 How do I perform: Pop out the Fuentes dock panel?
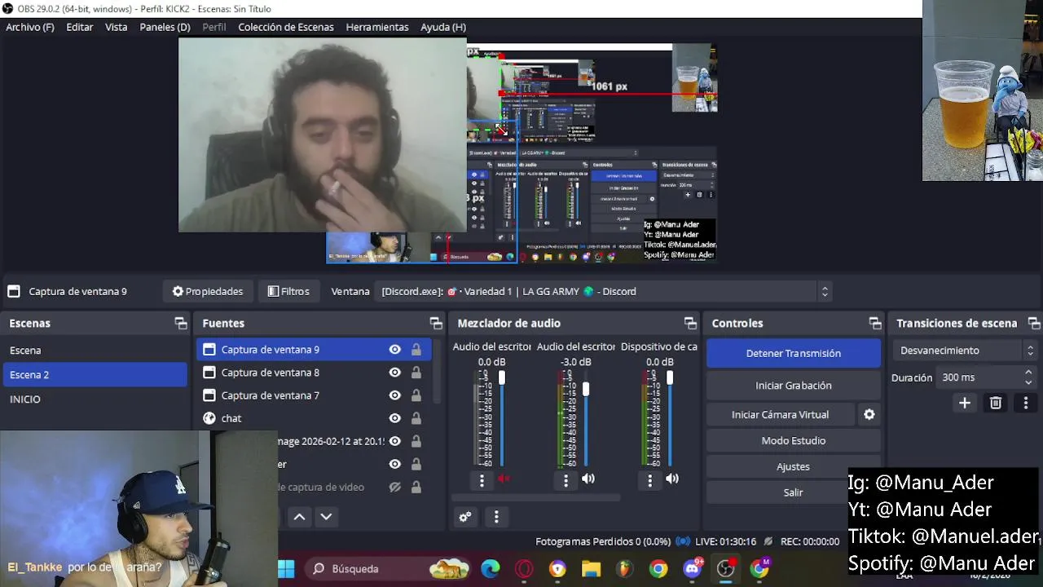coord(436,324)
